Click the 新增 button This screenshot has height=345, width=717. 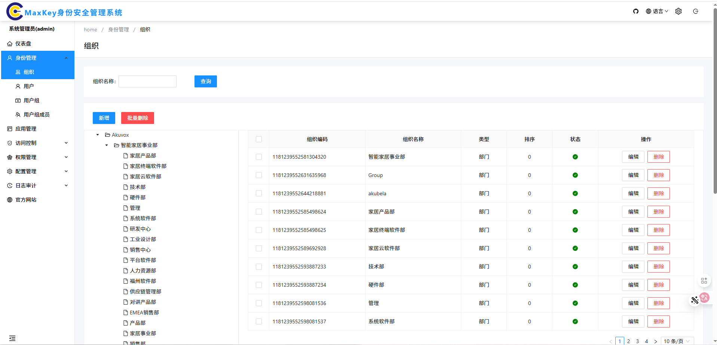104,118
